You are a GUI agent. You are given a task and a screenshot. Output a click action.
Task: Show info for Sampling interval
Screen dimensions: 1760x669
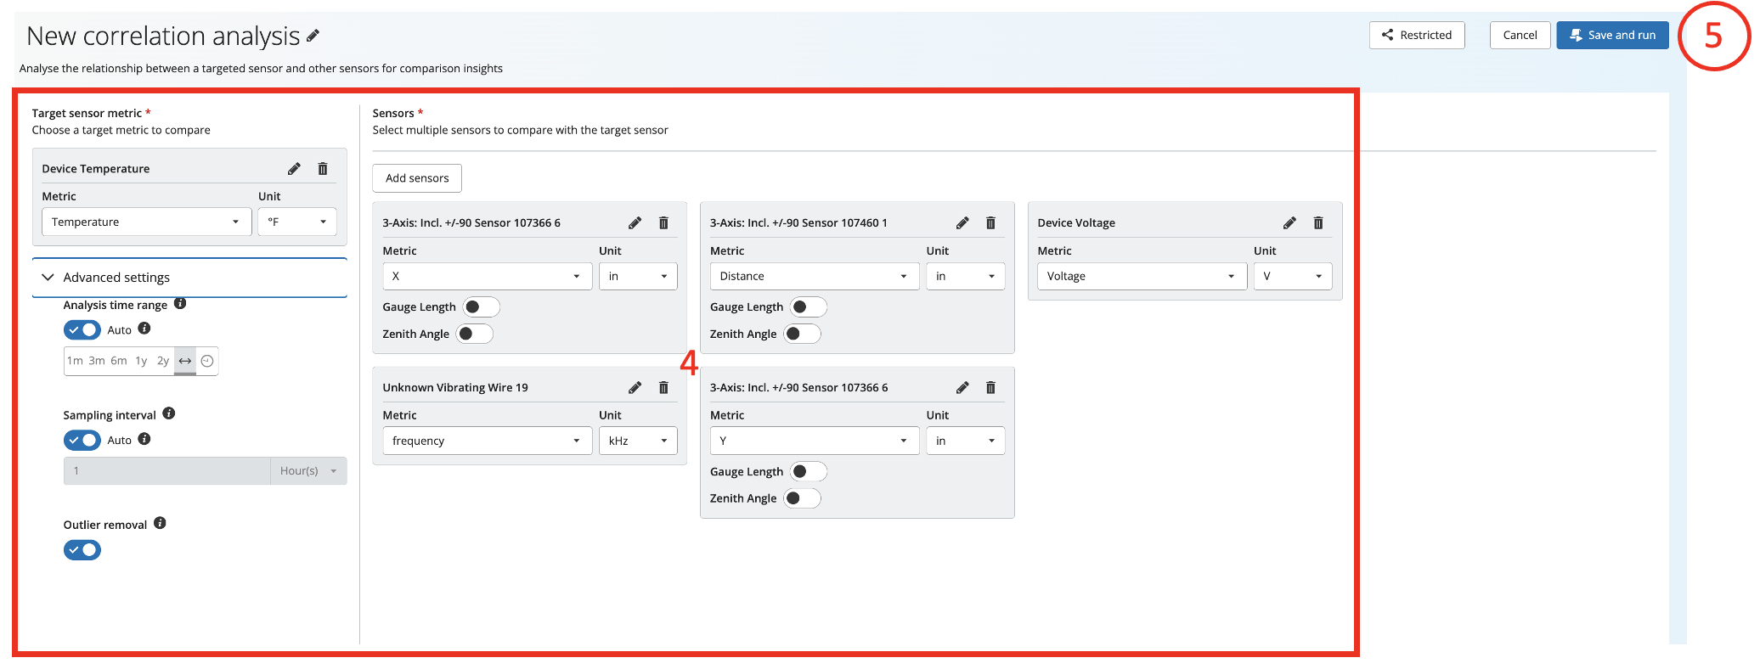pyautogui.click(x=169, y=413)
